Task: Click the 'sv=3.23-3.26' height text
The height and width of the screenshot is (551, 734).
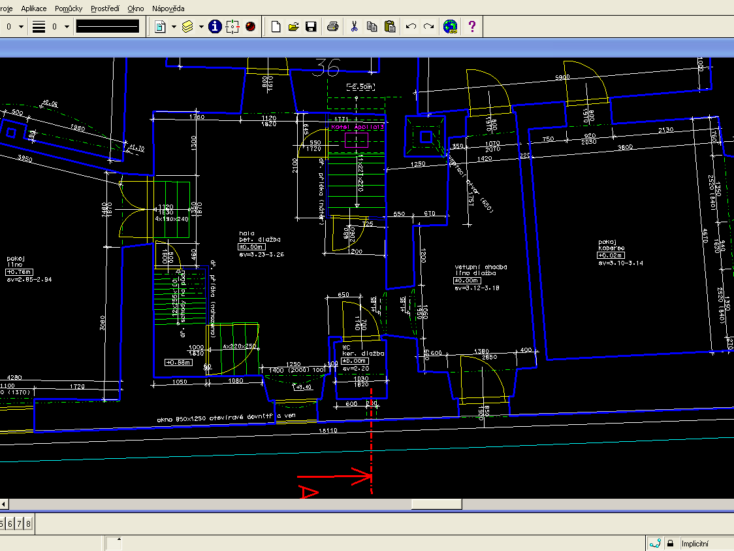Action: tap(261, 254)
